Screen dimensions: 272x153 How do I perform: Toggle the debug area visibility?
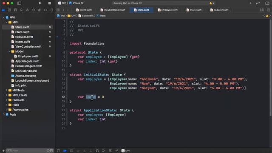pyautogui.click(x=59, y=150)
